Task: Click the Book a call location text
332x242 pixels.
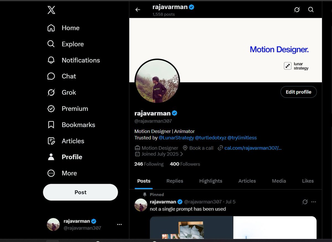Action: (201, 148)
